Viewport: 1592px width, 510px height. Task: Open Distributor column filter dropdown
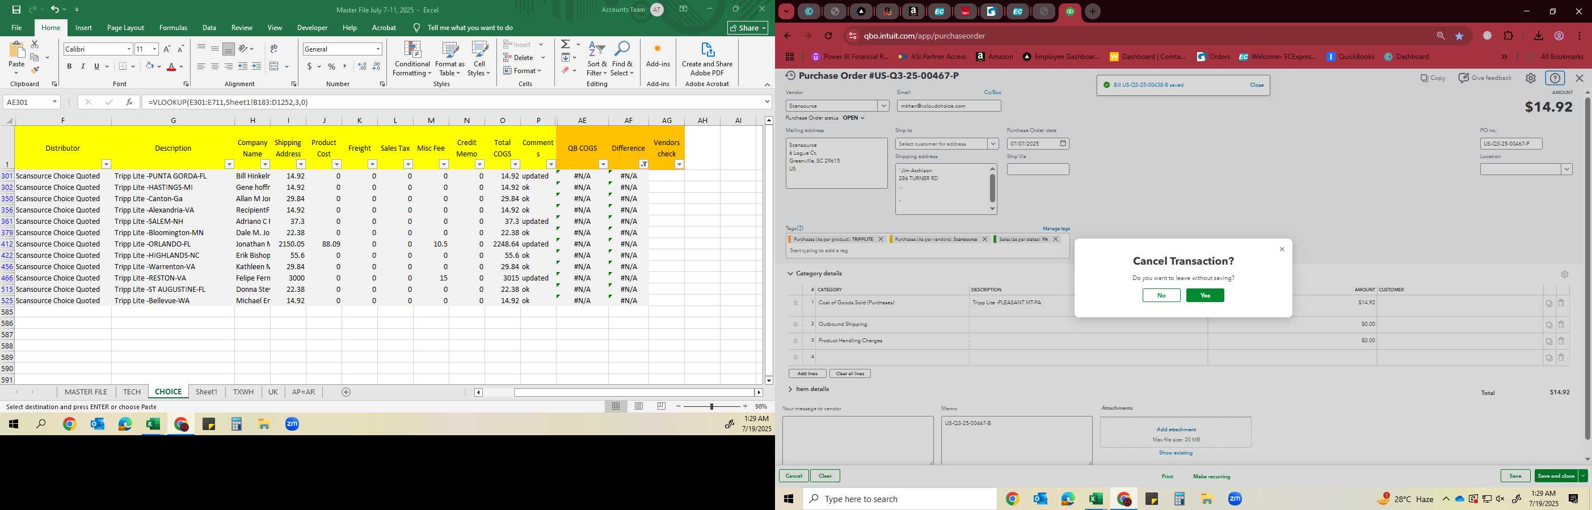(106, 164)
